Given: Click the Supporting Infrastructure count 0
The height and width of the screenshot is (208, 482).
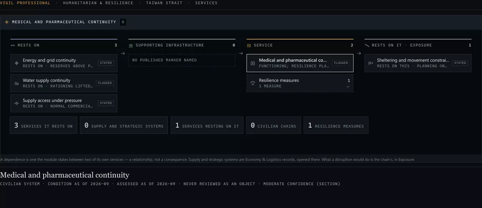Looking at the screenshot, I should 234,45.
